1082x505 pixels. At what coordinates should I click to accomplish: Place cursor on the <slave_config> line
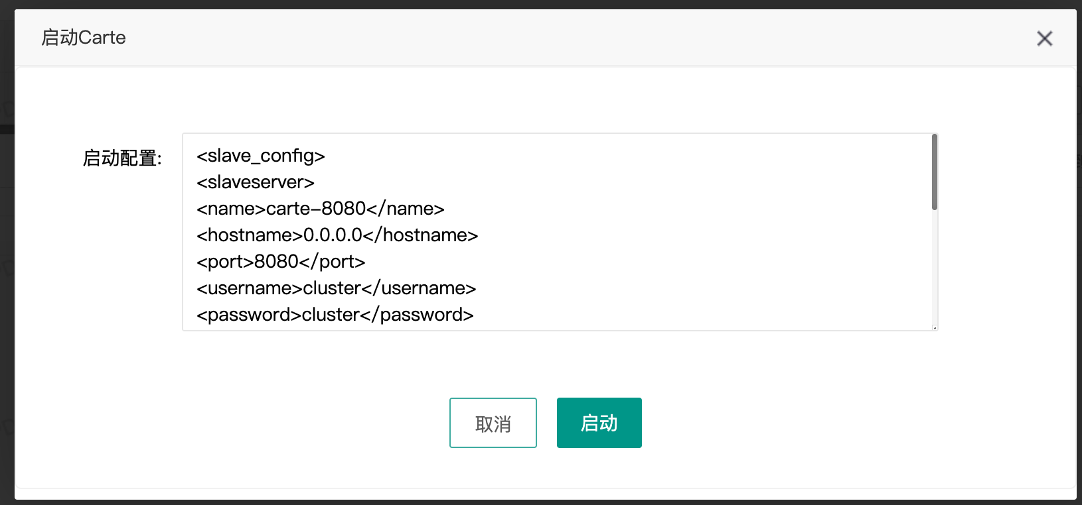pyautogui.click(x=260, y=156)
